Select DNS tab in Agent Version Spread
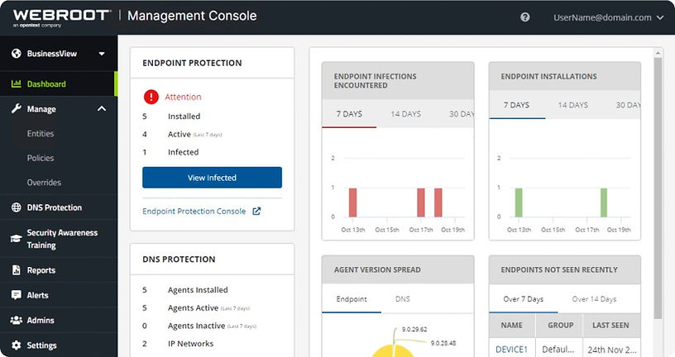 [x=403, y=299]
